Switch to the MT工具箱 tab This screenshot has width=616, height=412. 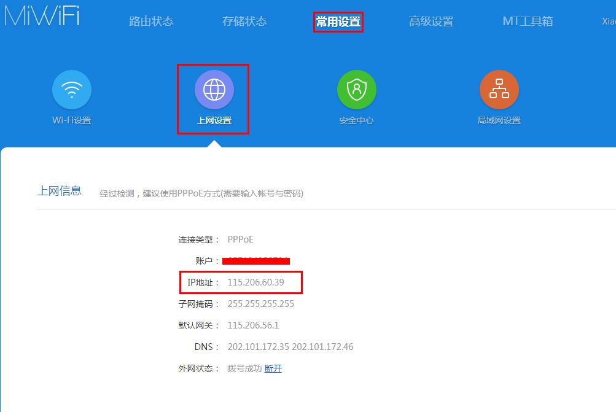(x=528, y=21)
